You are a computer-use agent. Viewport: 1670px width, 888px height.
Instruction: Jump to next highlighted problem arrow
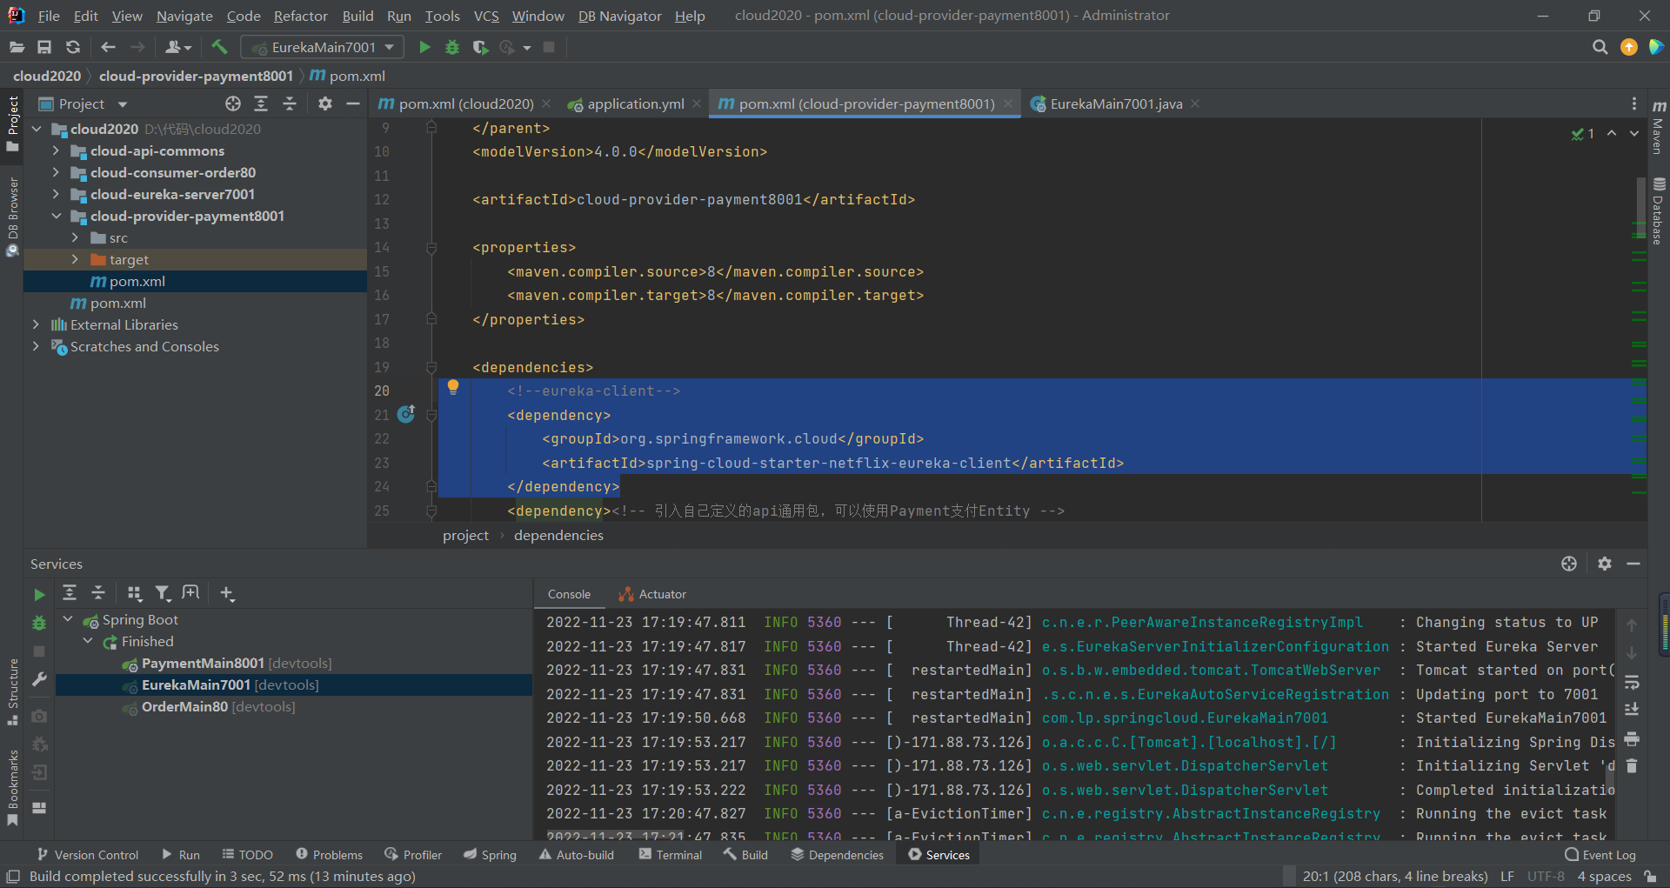pos(1634,133)
